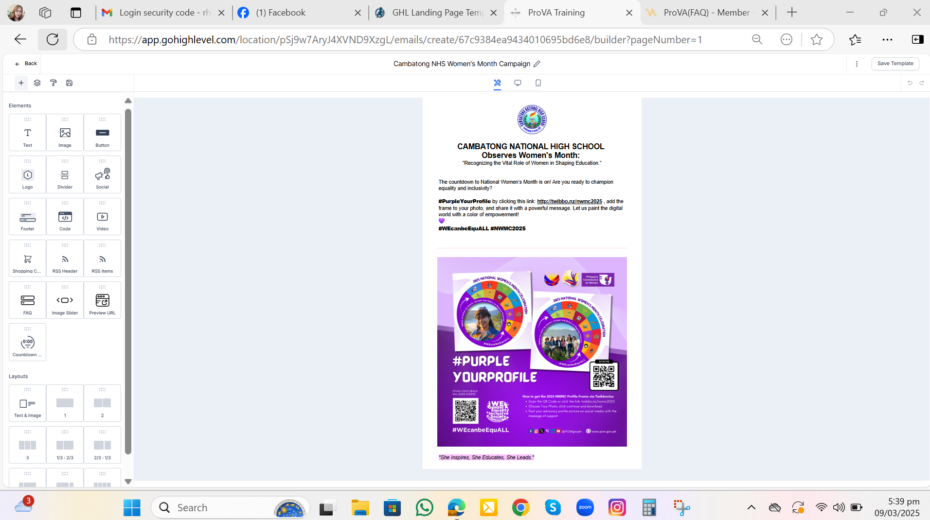The height and width of the screenshot is (520, 930).
Task: Add this page to favorites star
Action: [x=817, y=39]
